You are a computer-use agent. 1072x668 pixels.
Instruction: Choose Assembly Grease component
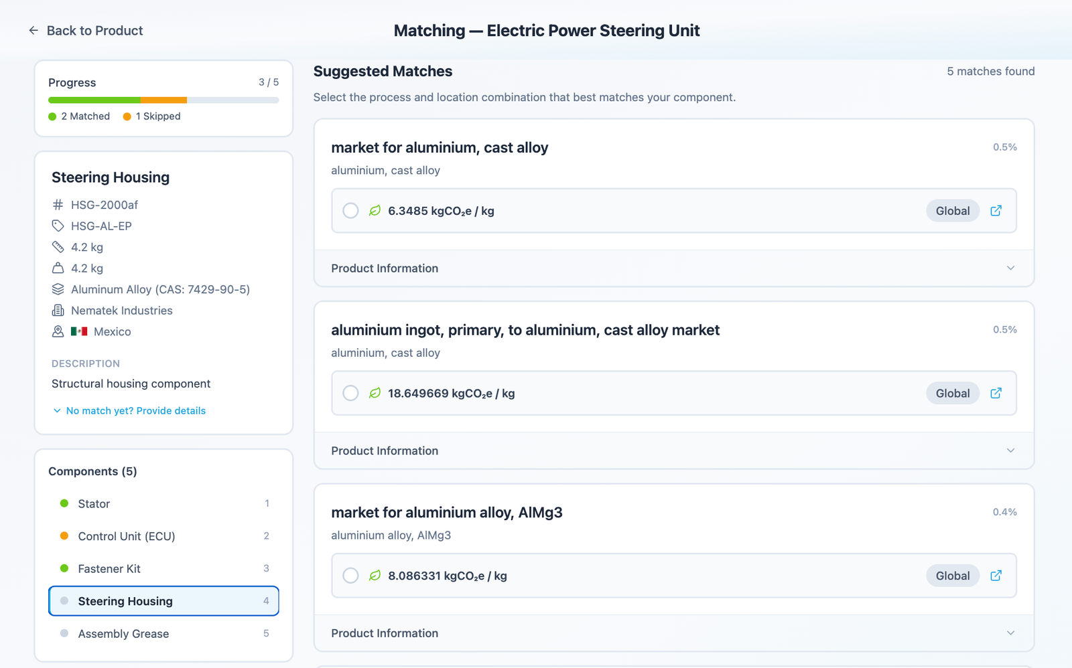(x=123, y=634)
